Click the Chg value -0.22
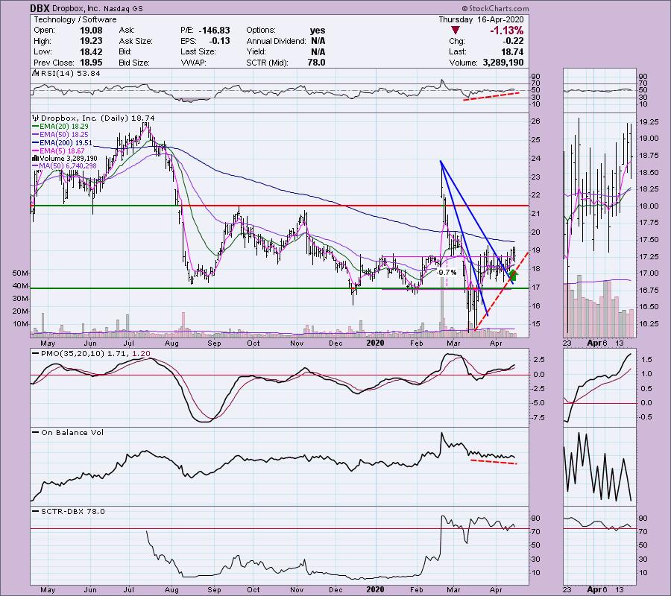The height and width of the screenshot is (596, 671). point(514,41)
